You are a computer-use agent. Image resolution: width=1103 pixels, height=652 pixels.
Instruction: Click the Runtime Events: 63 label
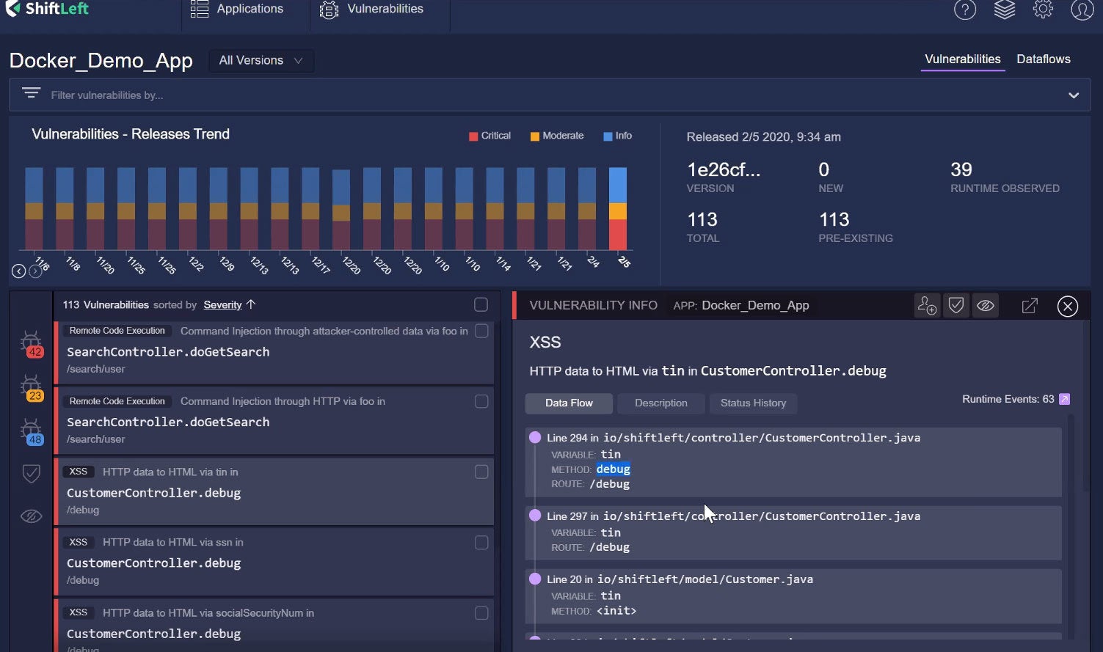click(1008, 399)
